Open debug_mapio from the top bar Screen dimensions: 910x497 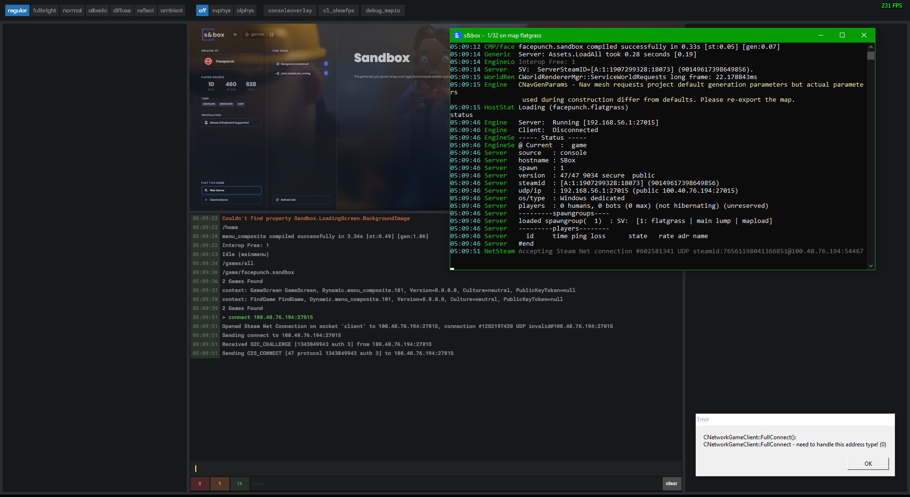click(x=382, y=10)
